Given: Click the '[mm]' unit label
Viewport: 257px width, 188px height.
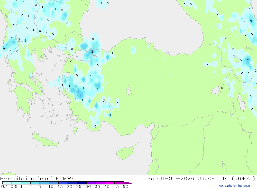Looking at the screenshot, I should pos(45,179).
